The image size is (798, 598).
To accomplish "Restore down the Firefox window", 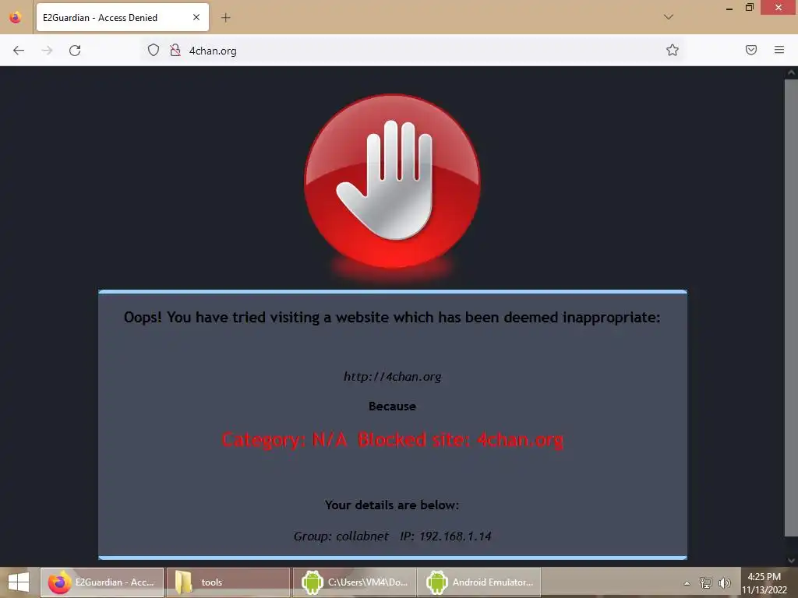I will tap(750, 8).
